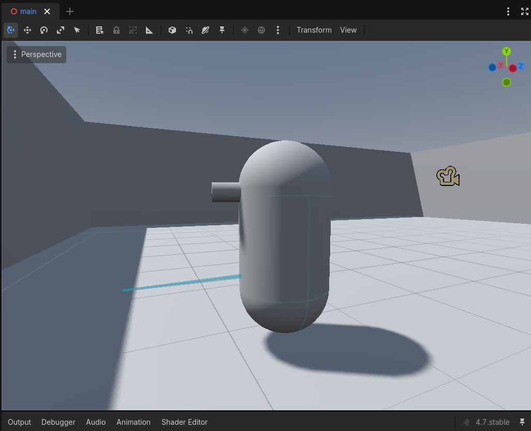Open the Debugger bottom panel
531x431 pixels.
[58, 422]
